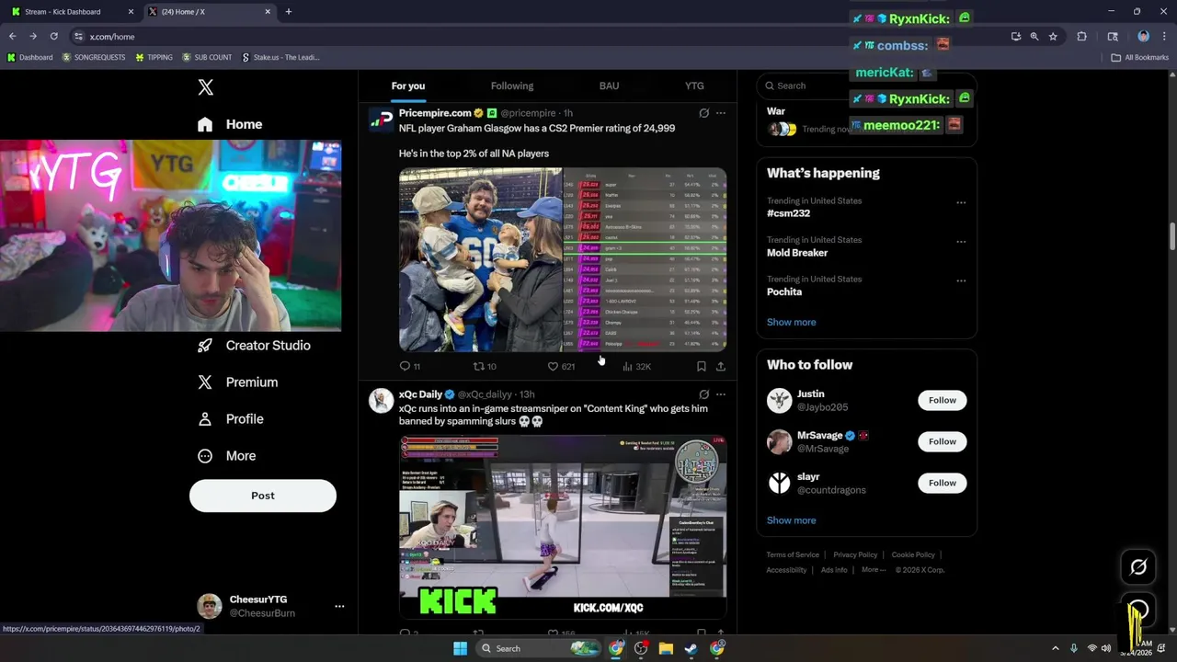Switch to the Following tab

(512, 86)
